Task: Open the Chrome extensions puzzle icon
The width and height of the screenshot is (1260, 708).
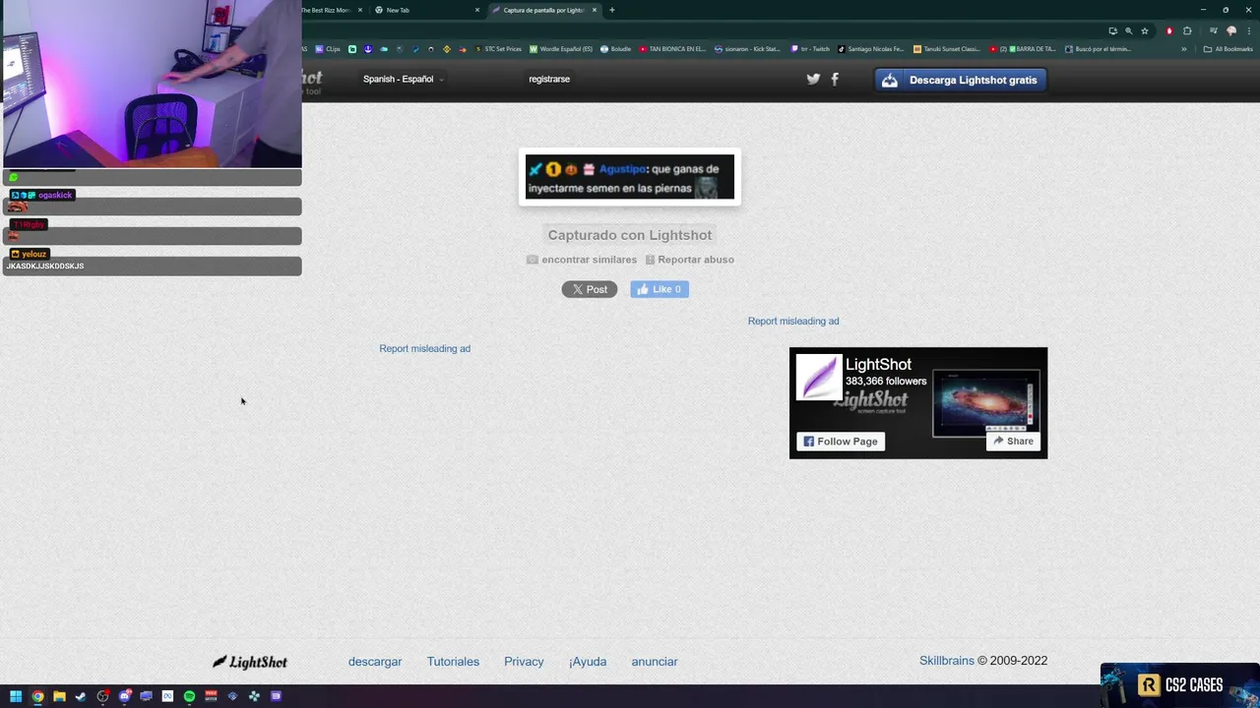Action: (1187, 30)
